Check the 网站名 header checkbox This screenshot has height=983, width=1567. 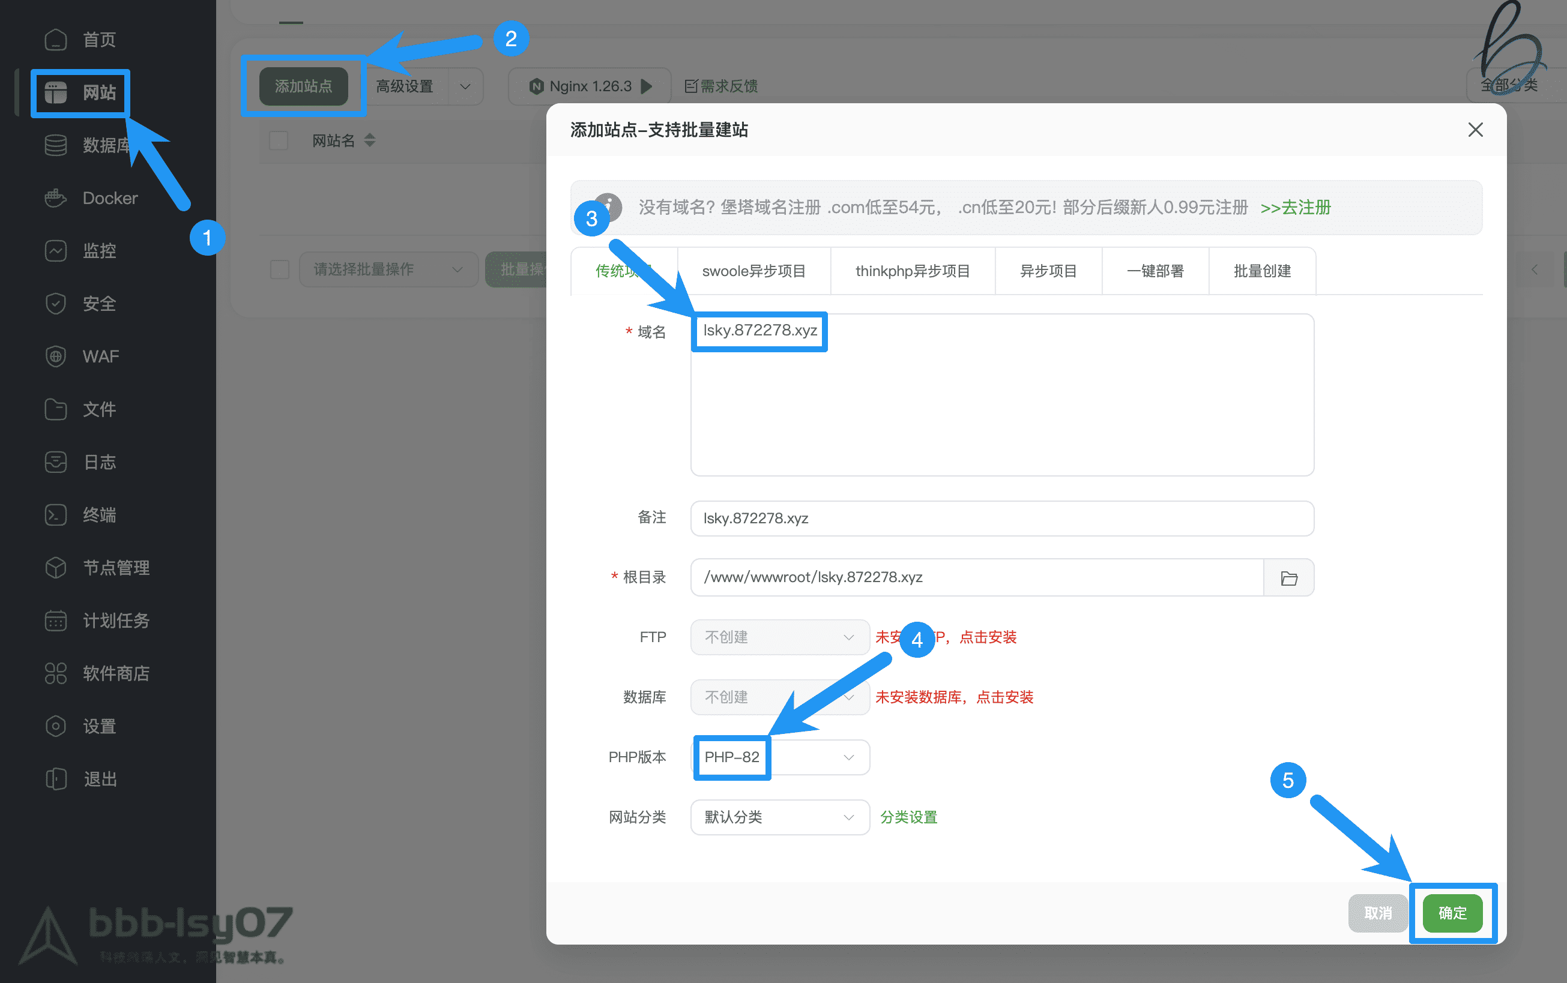(x=279, y=140)
